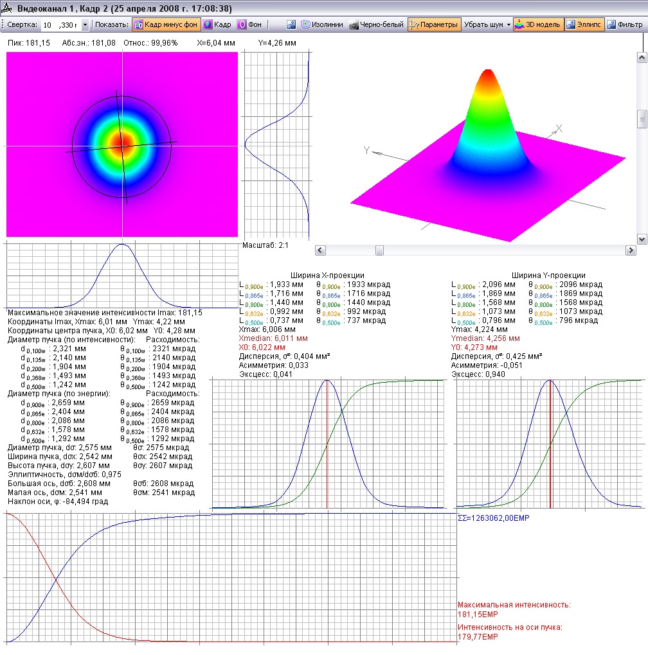Click the 'Ymedian: 4,256 мм' value
Image resolution: width=648 pixels, height=655 pixels.
coord(485,338)
